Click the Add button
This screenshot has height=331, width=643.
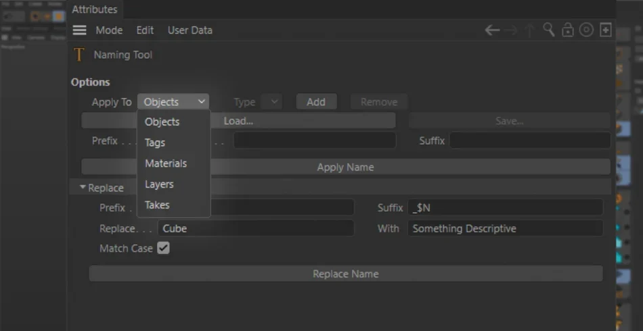pos(316,102)
